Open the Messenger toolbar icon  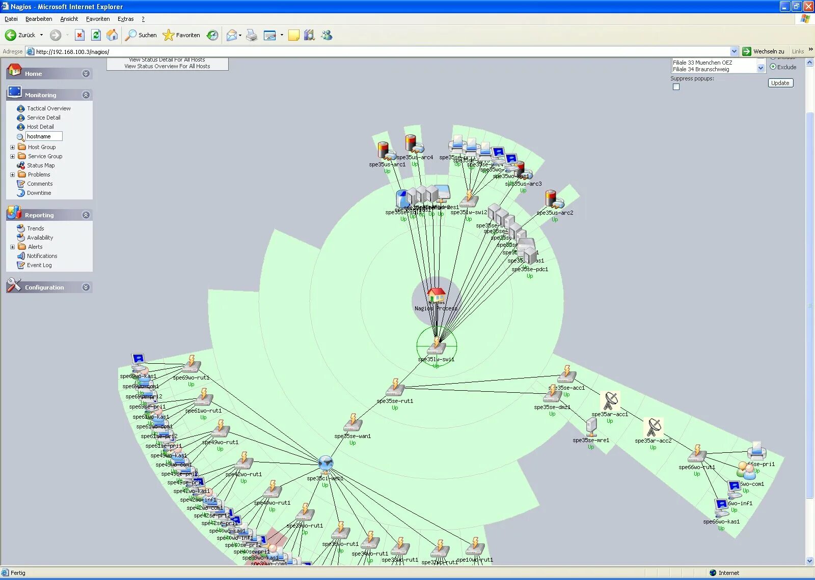click(327, 35)
